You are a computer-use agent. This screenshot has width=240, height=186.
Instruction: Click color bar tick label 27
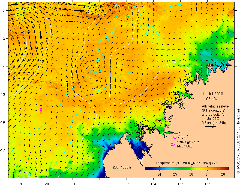[x=207, y=174]
